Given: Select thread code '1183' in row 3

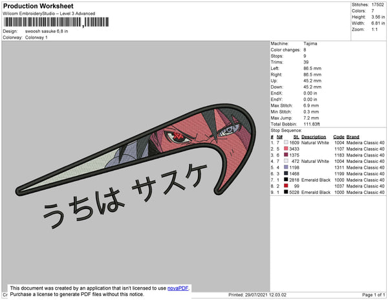Looking at the screenshot, I should point(339,155).
